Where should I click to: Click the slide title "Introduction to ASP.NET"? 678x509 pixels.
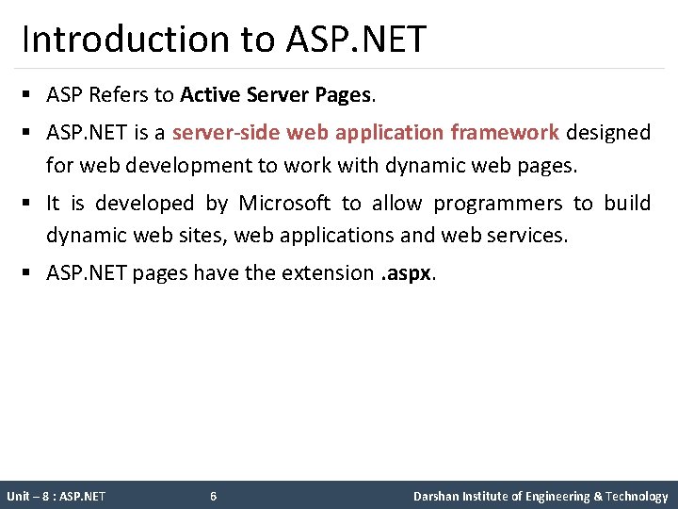click(224, 39)
